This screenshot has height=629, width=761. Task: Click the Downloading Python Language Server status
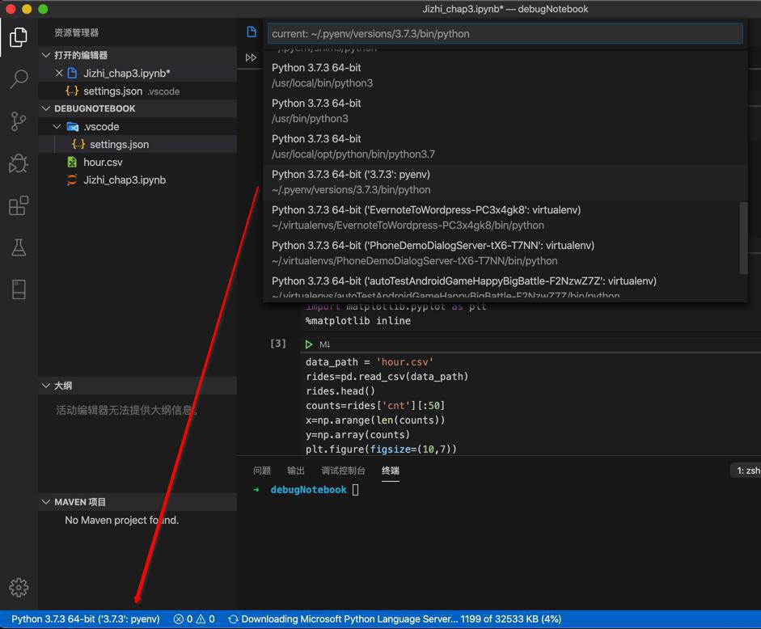tap(394, 618)
